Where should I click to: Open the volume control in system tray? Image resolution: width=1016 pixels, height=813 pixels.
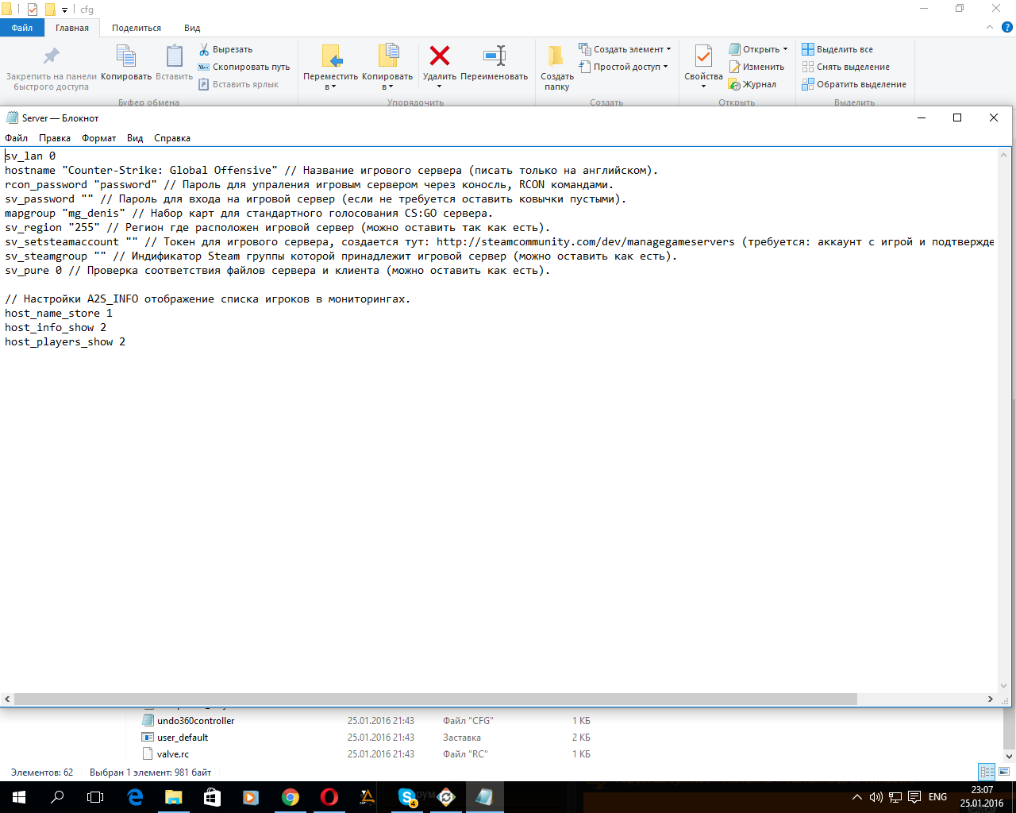[876, 797]
